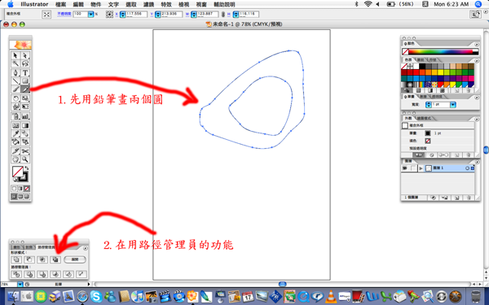Open the 檔案 menu
This screenshot has width=489, height=305.
60,4
